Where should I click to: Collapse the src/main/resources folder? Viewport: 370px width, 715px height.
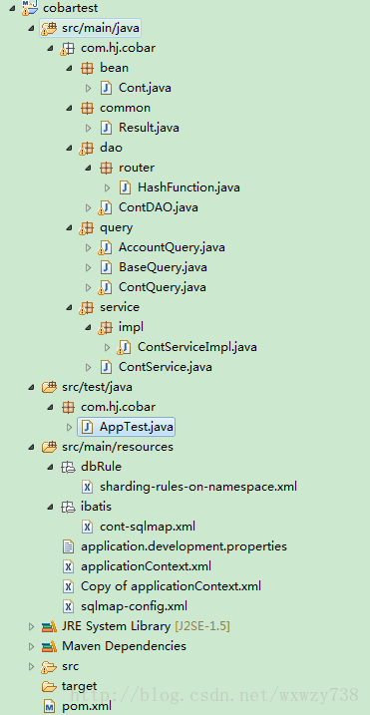coord(31,447)
